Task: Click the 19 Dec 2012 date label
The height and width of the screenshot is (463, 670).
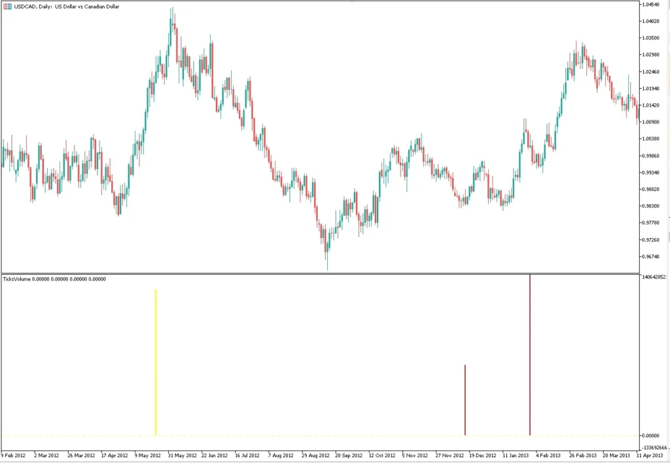Action: pyautogui.click(x=483, y=455)
